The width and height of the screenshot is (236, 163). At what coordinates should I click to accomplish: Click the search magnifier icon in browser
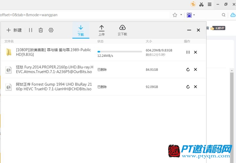(224, 15)
